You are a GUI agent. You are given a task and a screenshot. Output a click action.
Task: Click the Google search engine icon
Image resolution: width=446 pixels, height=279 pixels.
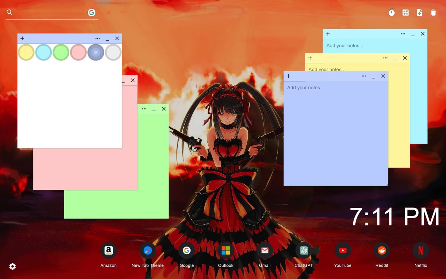[x=92, y=13]
